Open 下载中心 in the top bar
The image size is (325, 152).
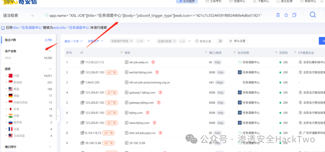pos(261,1)
